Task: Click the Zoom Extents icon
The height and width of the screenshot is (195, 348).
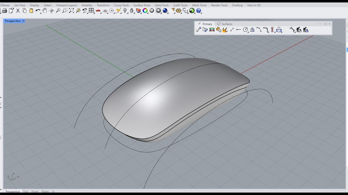Action: click(72, 11)
